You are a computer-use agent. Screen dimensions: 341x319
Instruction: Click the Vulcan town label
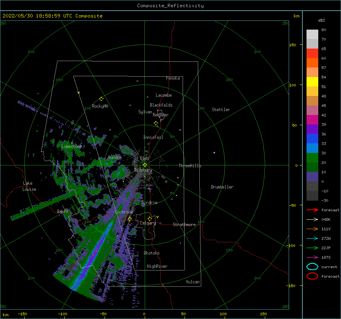coord(192,282)
